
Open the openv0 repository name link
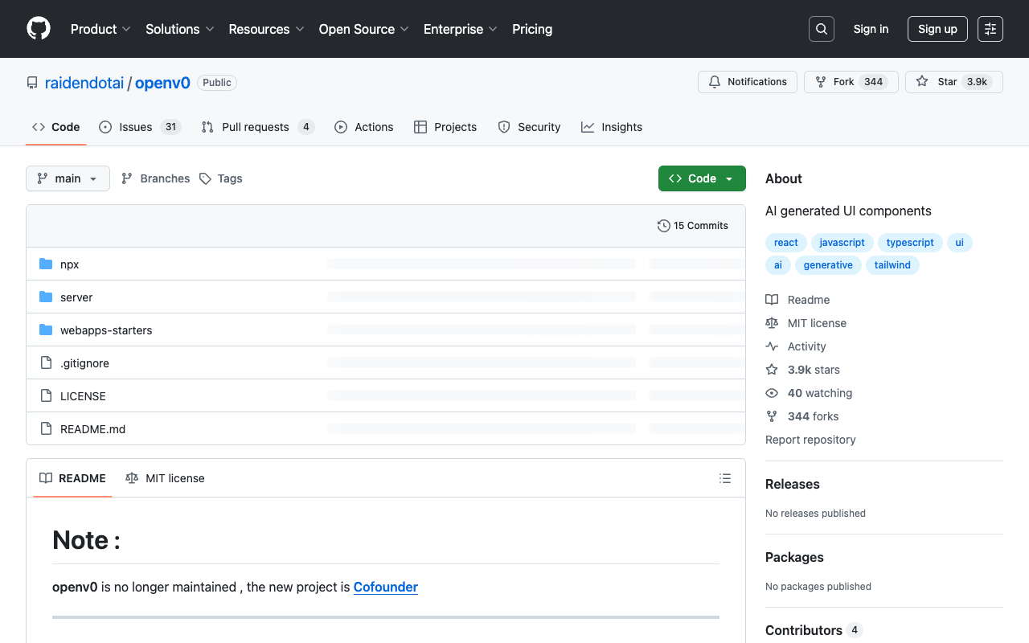tap(162, 83)
